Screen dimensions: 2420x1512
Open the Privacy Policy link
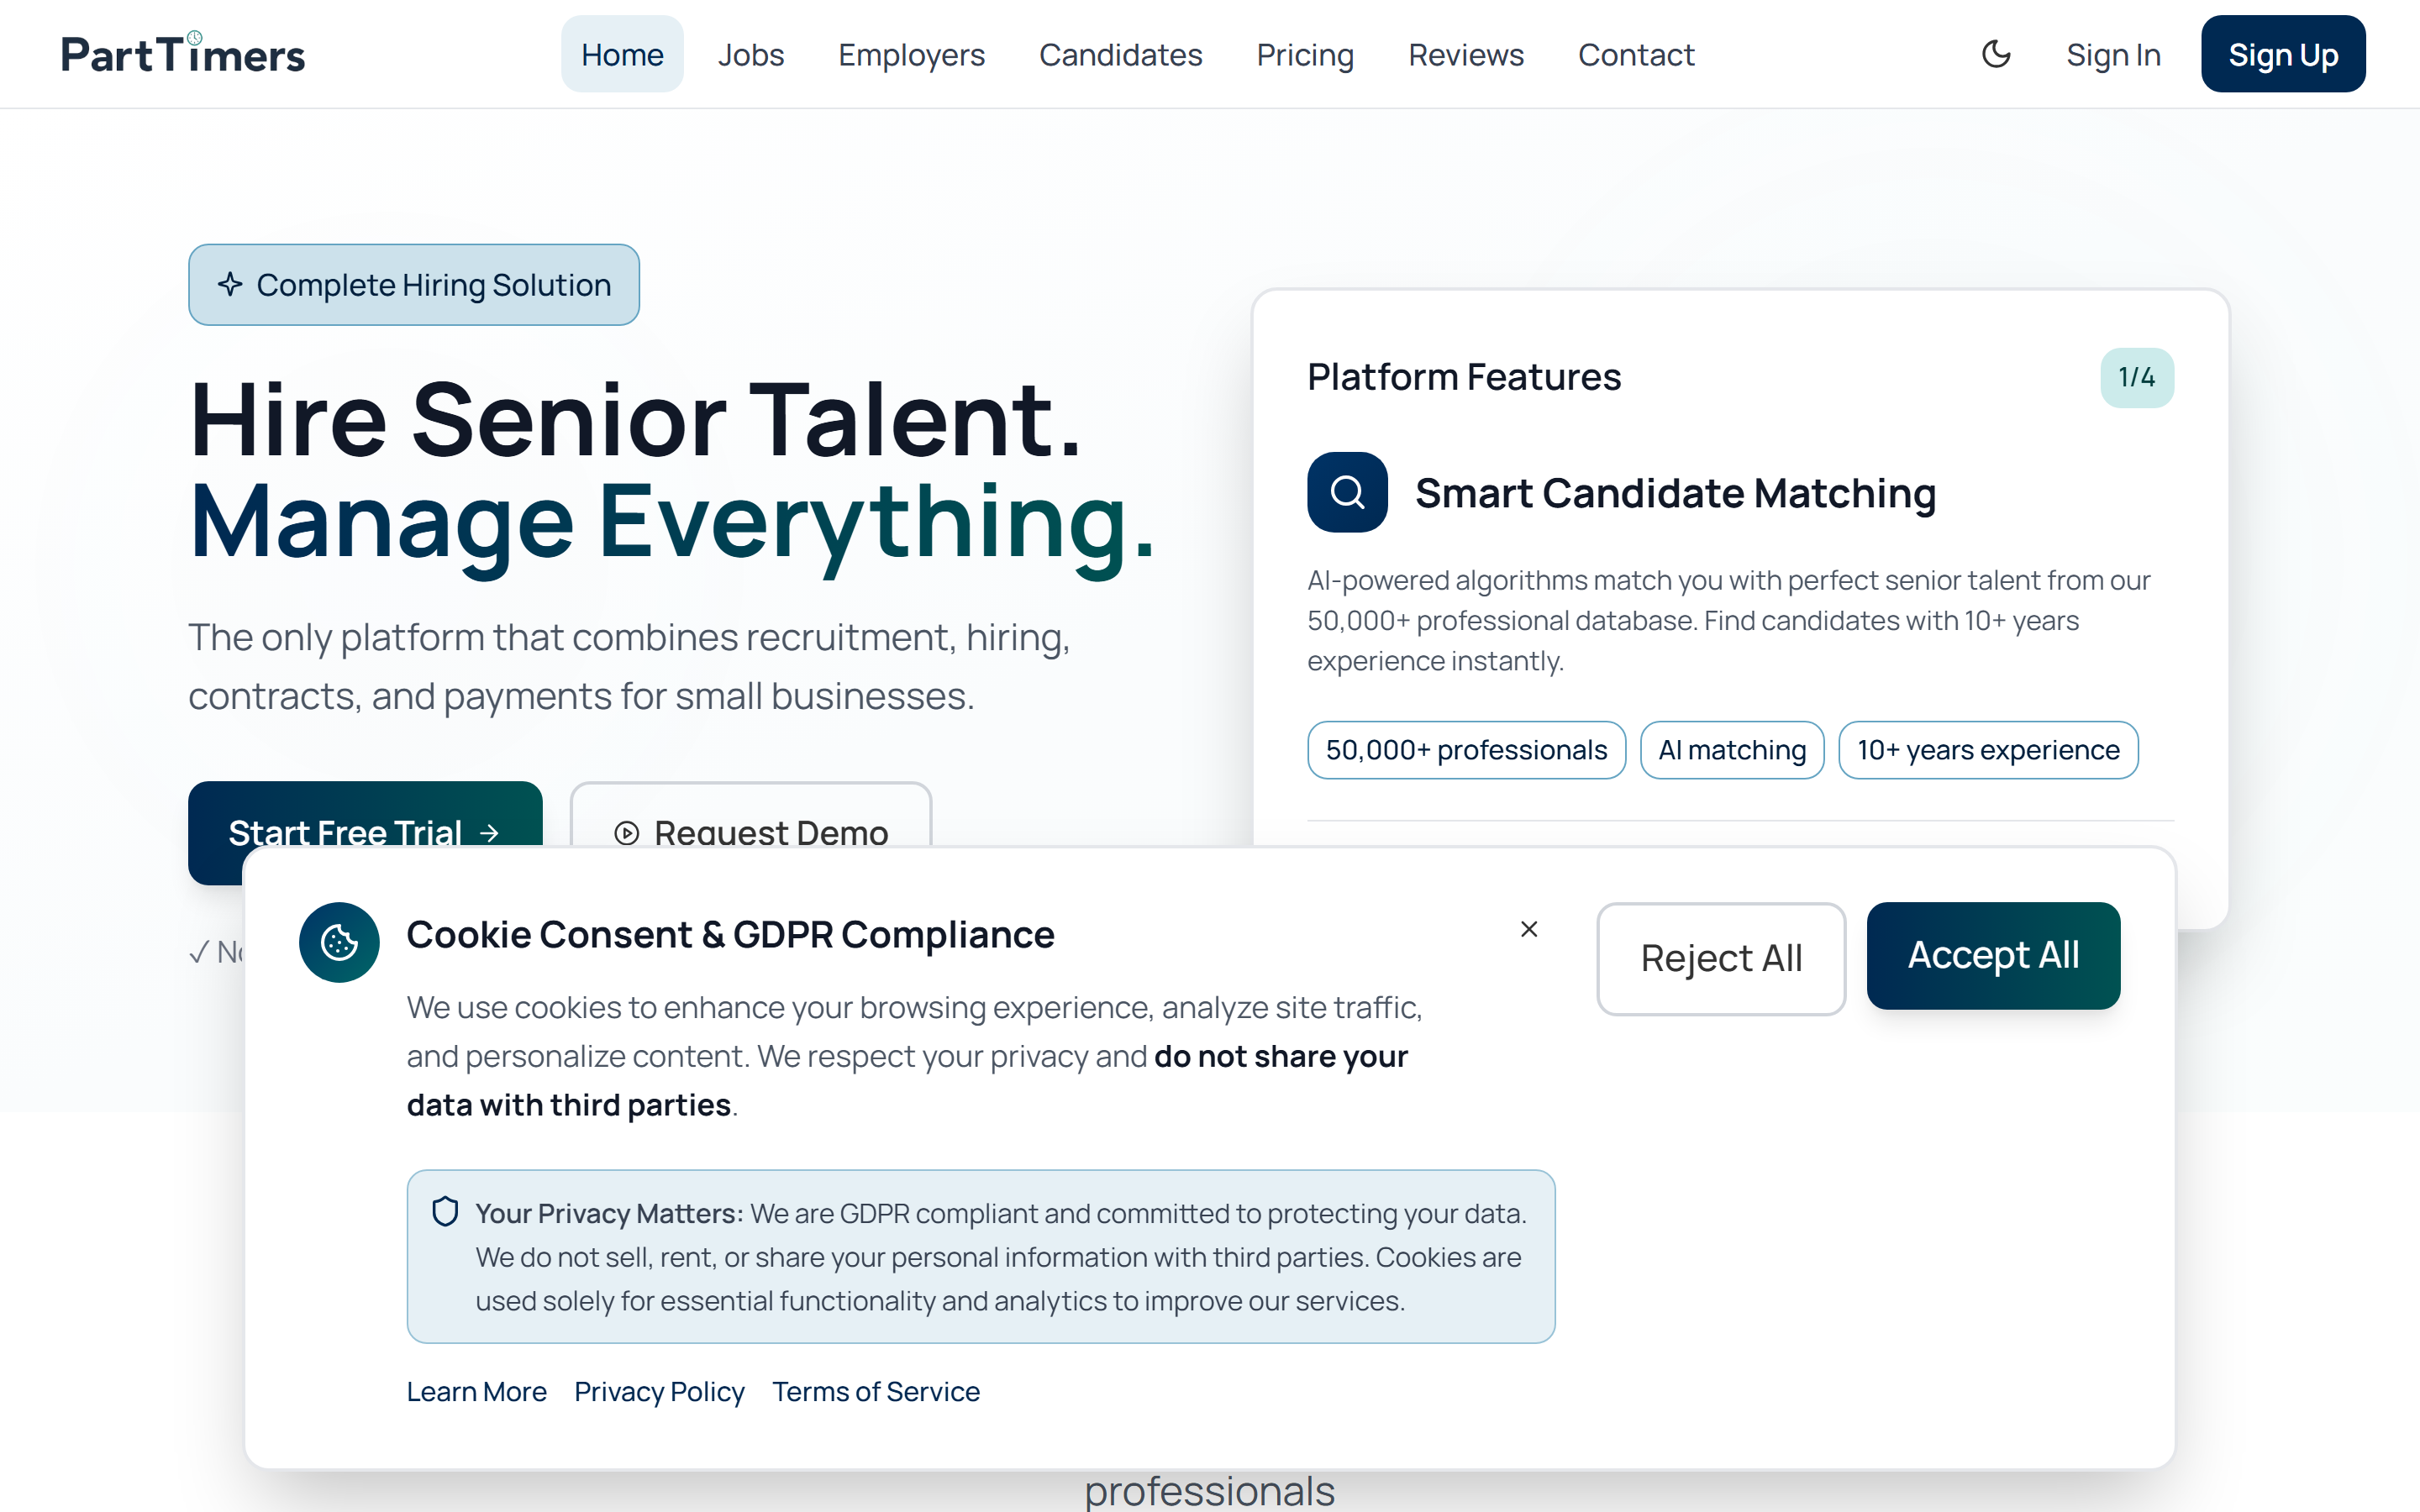(x=659, y=1391)
